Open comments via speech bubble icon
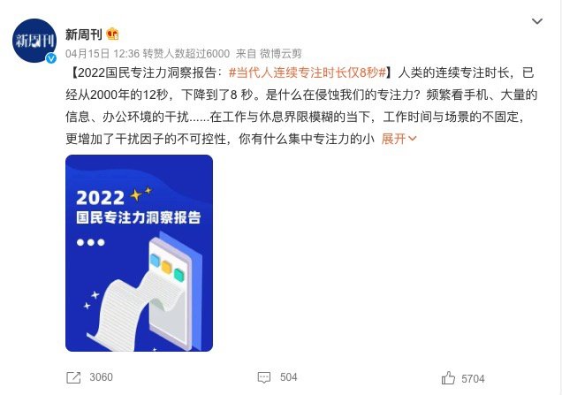This screenshot has height=395, width=562. pyautogui.click(x=264, y=377)
